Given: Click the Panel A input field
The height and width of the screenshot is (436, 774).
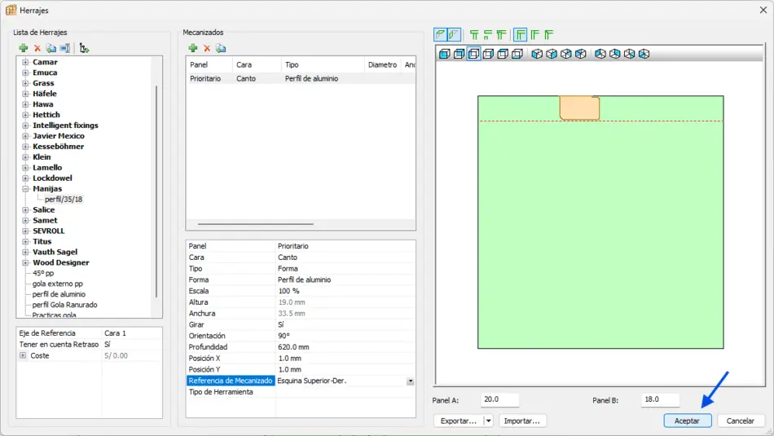Looking at the screenshot, I should [499, 400].
